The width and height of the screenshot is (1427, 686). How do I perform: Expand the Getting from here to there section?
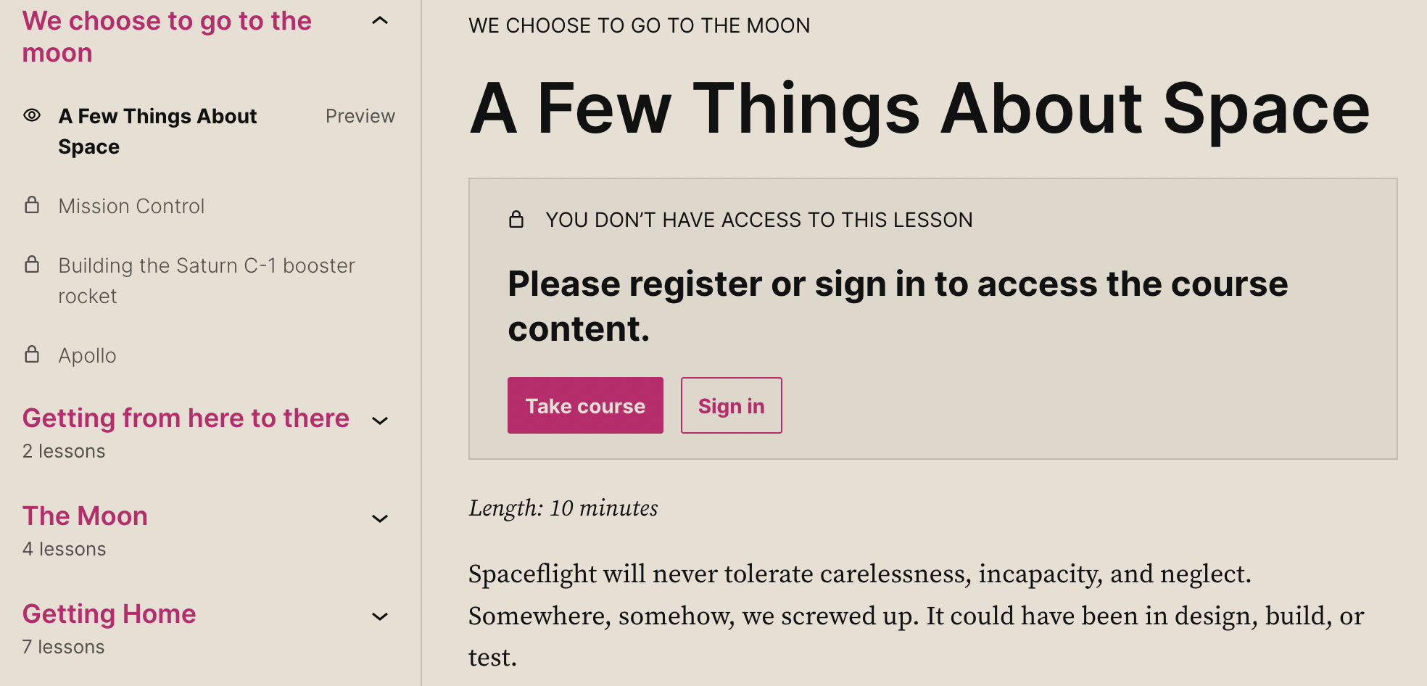380,420
